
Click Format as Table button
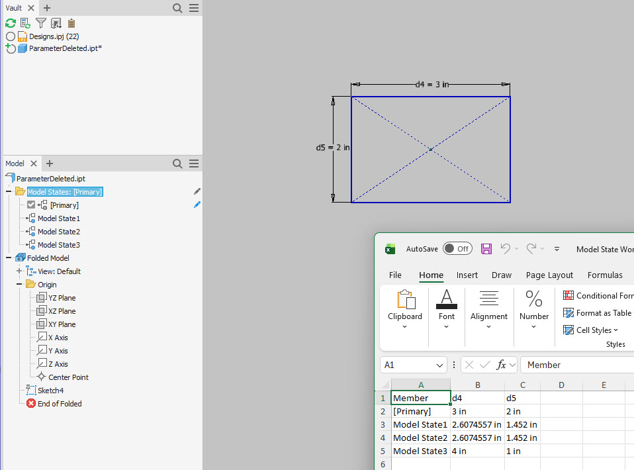point(597,312)
